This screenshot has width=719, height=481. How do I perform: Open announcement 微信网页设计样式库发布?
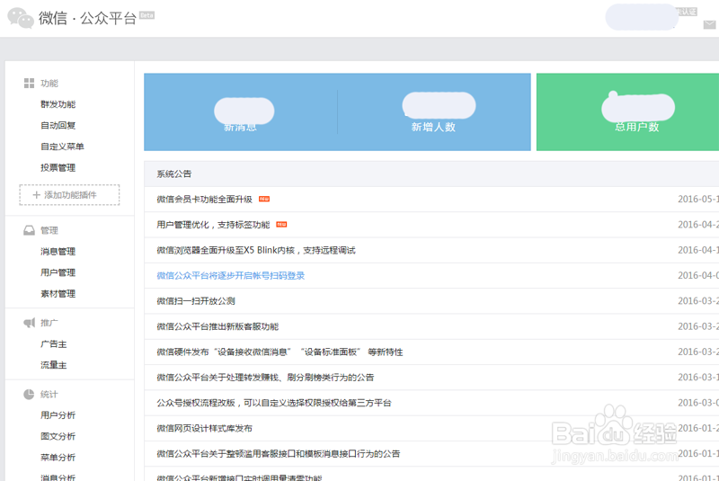[205, 428]
